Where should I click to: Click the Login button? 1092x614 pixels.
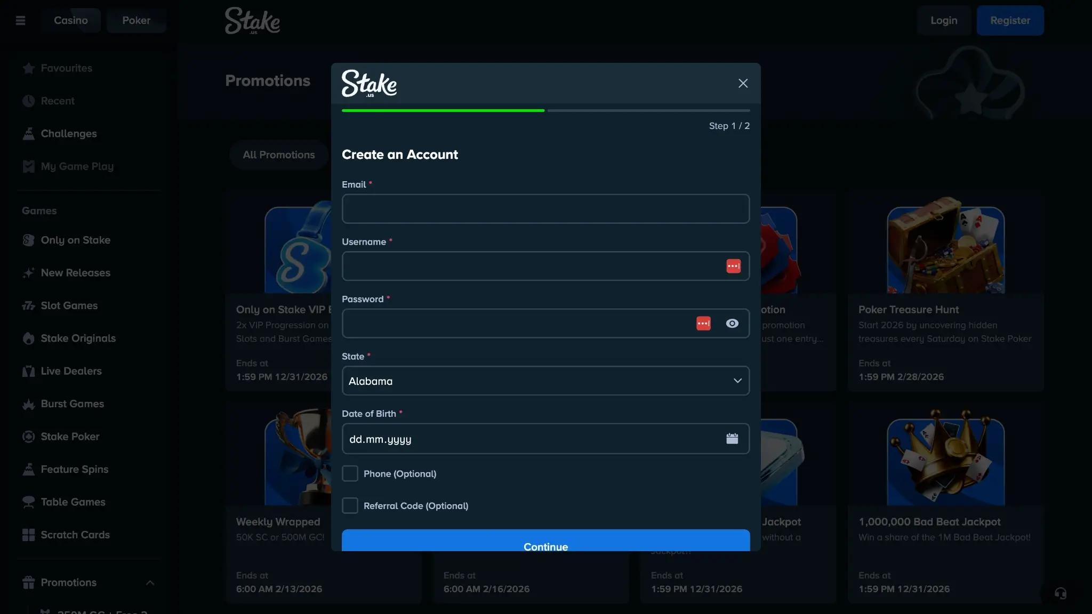(944, 20)
